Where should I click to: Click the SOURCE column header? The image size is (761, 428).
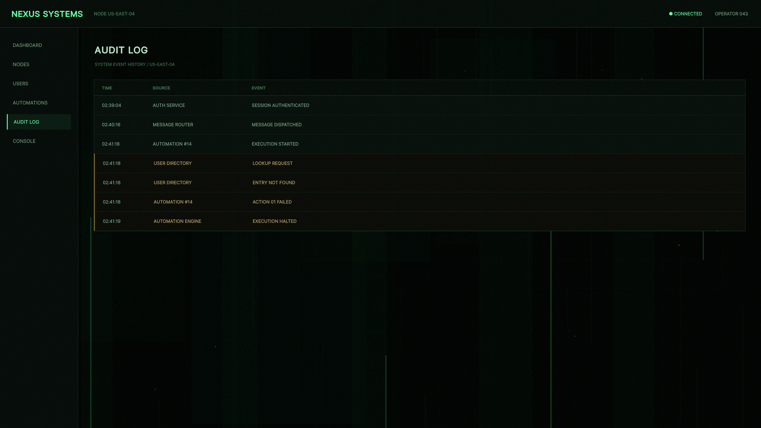pos(161,88)
